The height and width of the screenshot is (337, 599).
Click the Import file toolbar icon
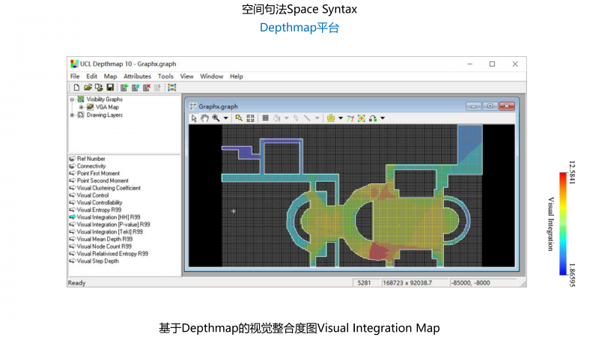pos(99,88)
